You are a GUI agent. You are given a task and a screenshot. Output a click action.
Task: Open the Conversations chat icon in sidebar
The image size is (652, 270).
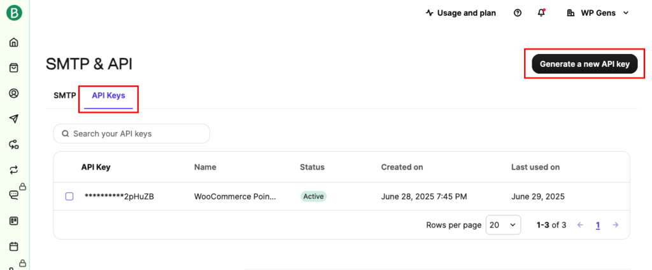(x=14, y=195)
